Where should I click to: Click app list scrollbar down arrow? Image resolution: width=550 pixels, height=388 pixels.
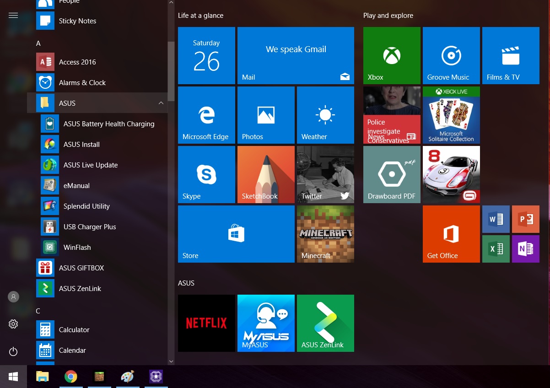coord(171,361)
